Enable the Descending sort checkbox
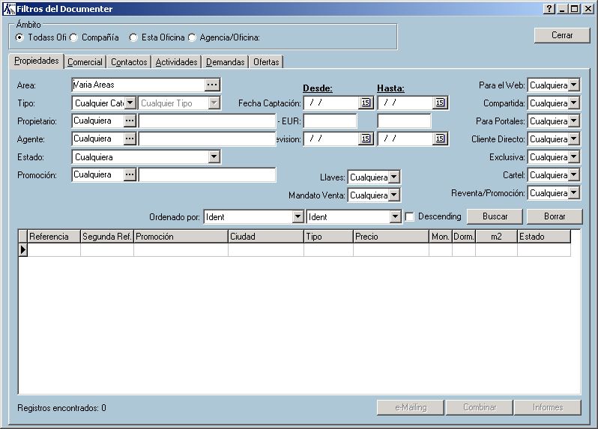 pyautogui.click(x=409, y=217)
